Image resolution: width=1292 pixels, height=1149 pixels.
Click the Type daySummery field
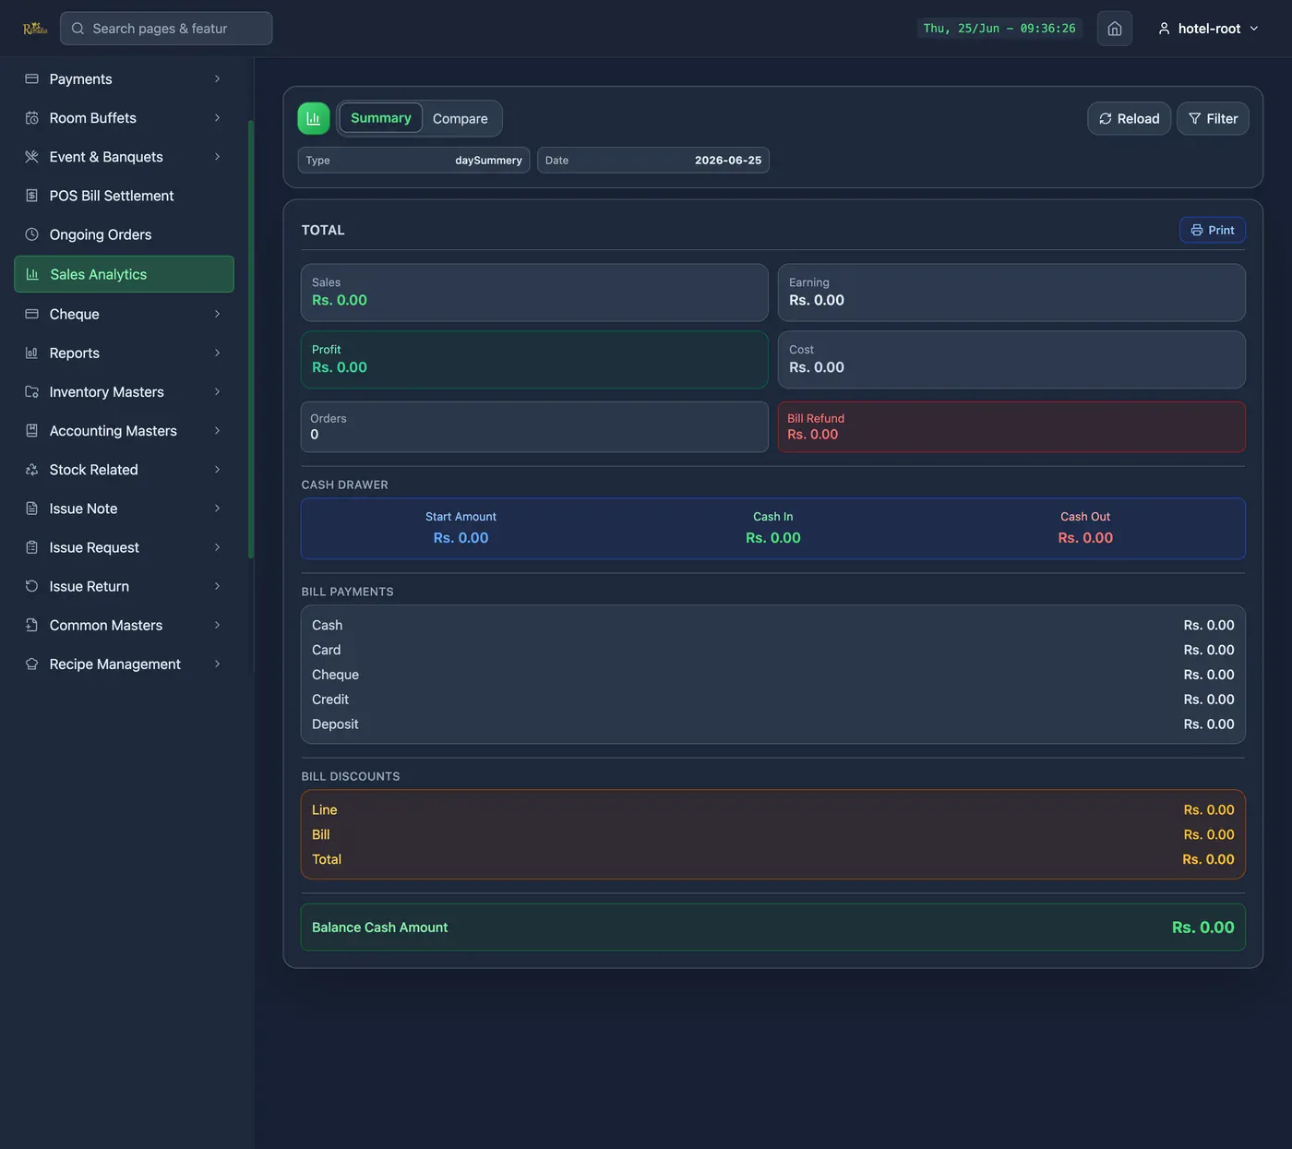413,160
